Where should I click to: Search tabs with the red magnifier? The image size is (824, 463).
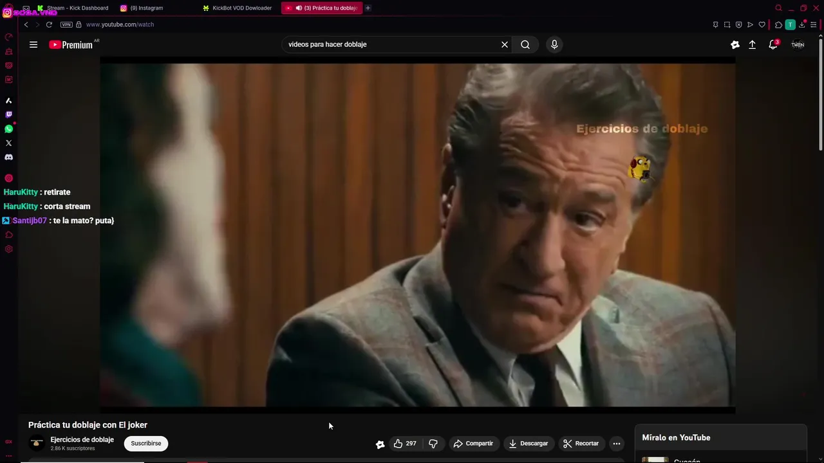(x=778, y=8)
